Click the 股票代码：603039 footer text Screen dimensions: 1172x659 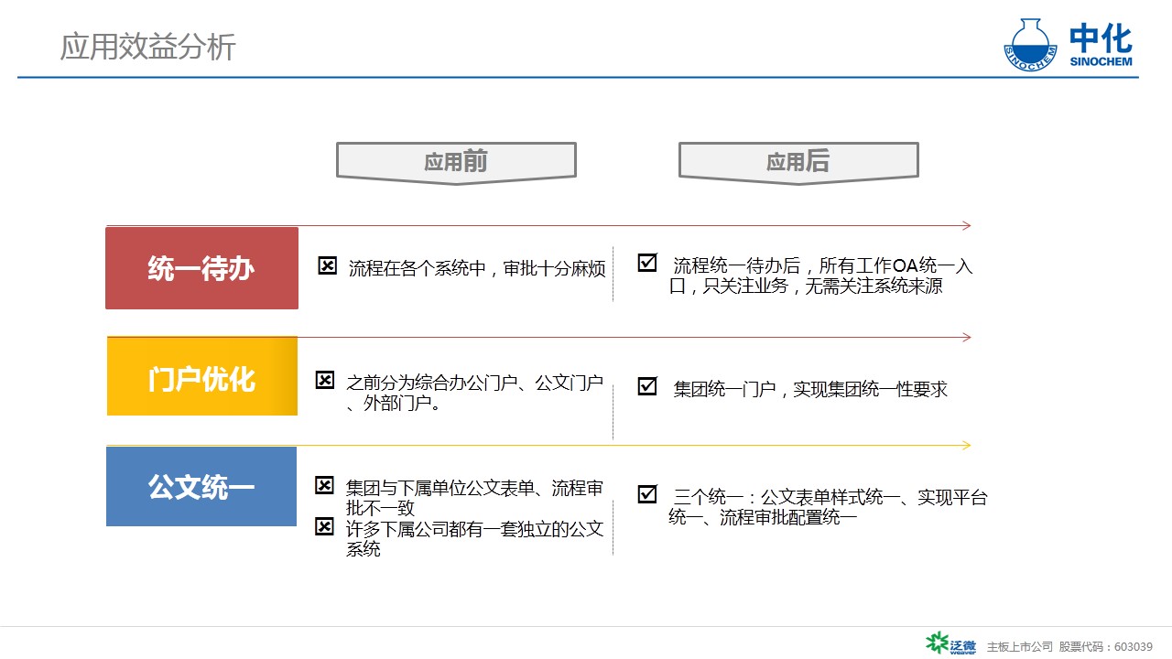(1106, 646)
